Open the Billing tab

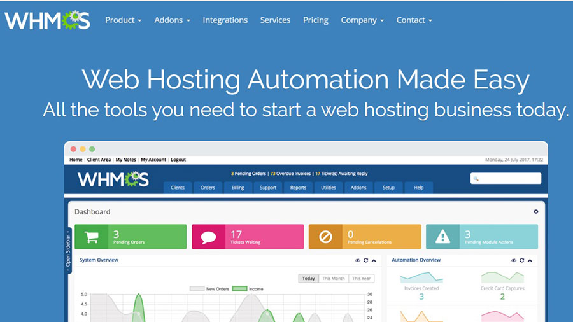pyautogui.click(x=238, y=188)
